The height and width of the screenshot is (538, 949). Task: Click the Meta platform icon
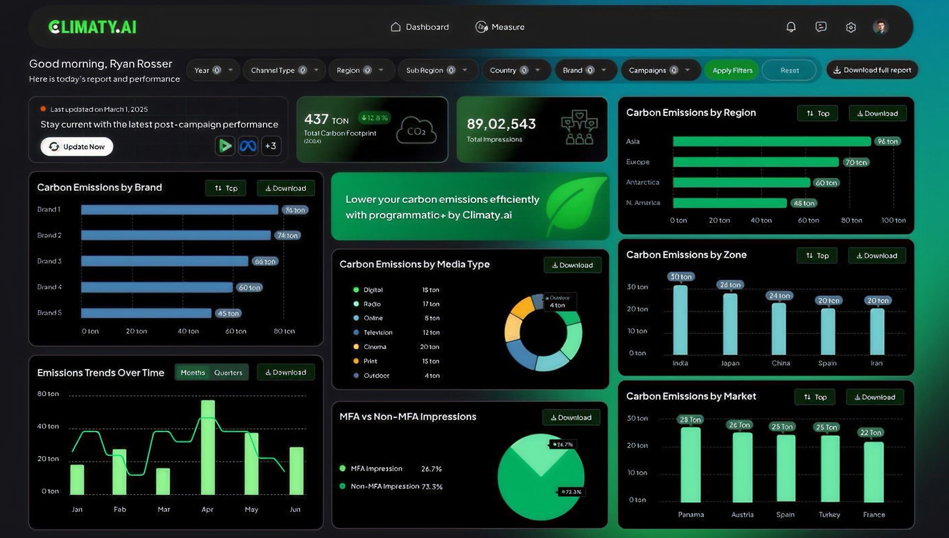(248, 146)
